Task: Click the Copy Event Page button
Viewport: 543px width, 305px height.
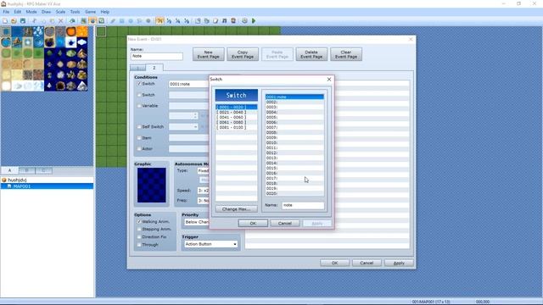Action: click(x=243, y=54)
